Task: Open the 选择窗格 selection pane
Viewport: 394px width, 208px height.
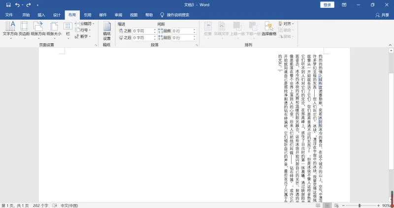Action: tap(269, 29)
